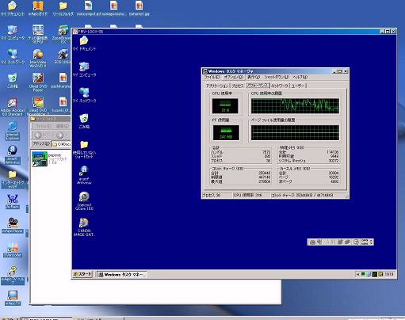Click Windows タスク マネージャ taskbar button

(x=121, y=275)
